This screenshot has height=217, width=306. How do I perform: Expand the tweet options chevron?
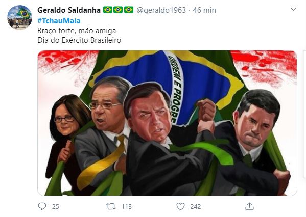click(x=294, y=9)
